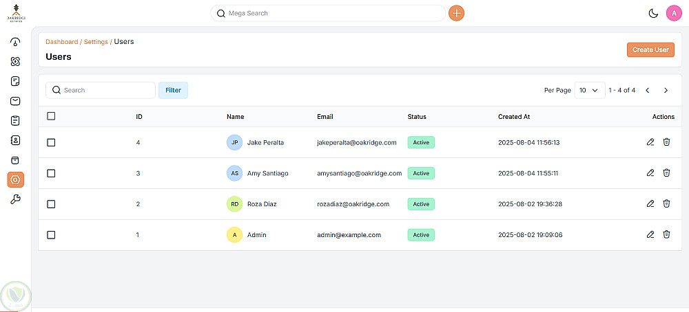Check the select-all checkbox in header

click(51, 116)
